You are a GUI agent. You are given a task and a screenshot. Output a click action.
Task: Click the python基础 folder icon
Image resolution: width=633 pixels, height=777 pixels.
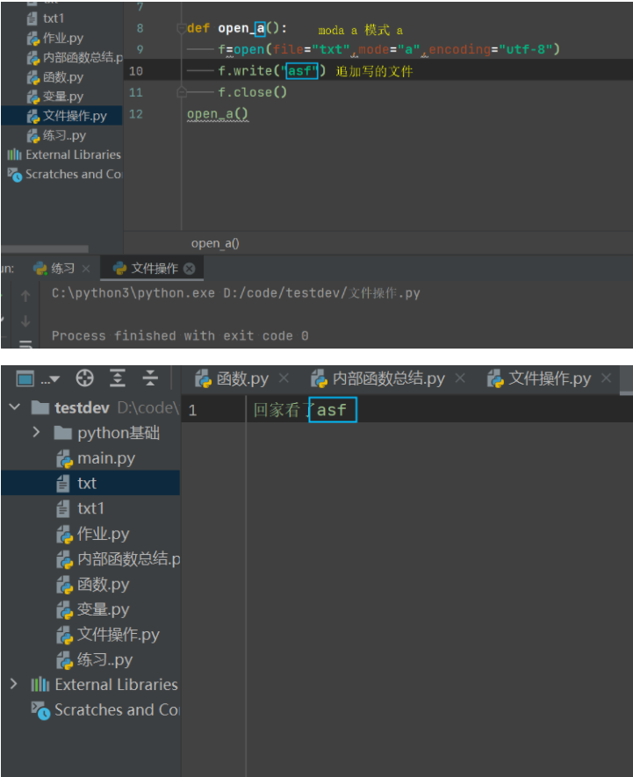pyautogui.click(x=63, y=433)
